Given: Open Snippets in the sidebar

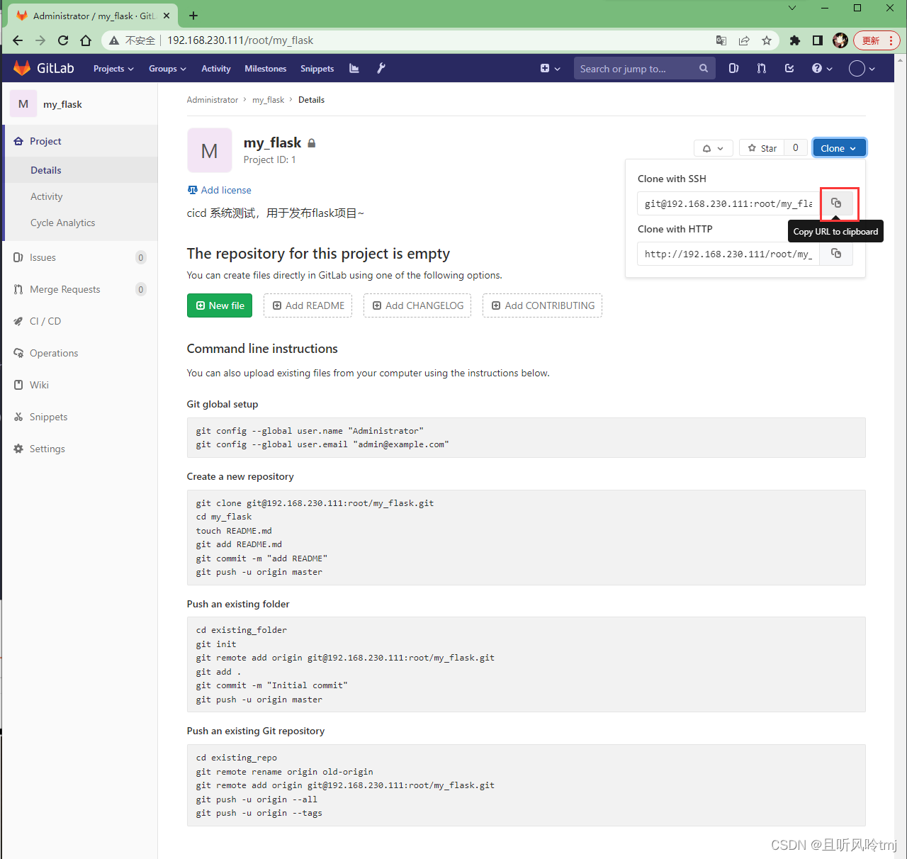Looking at the screenshot, I should [79, 417].
